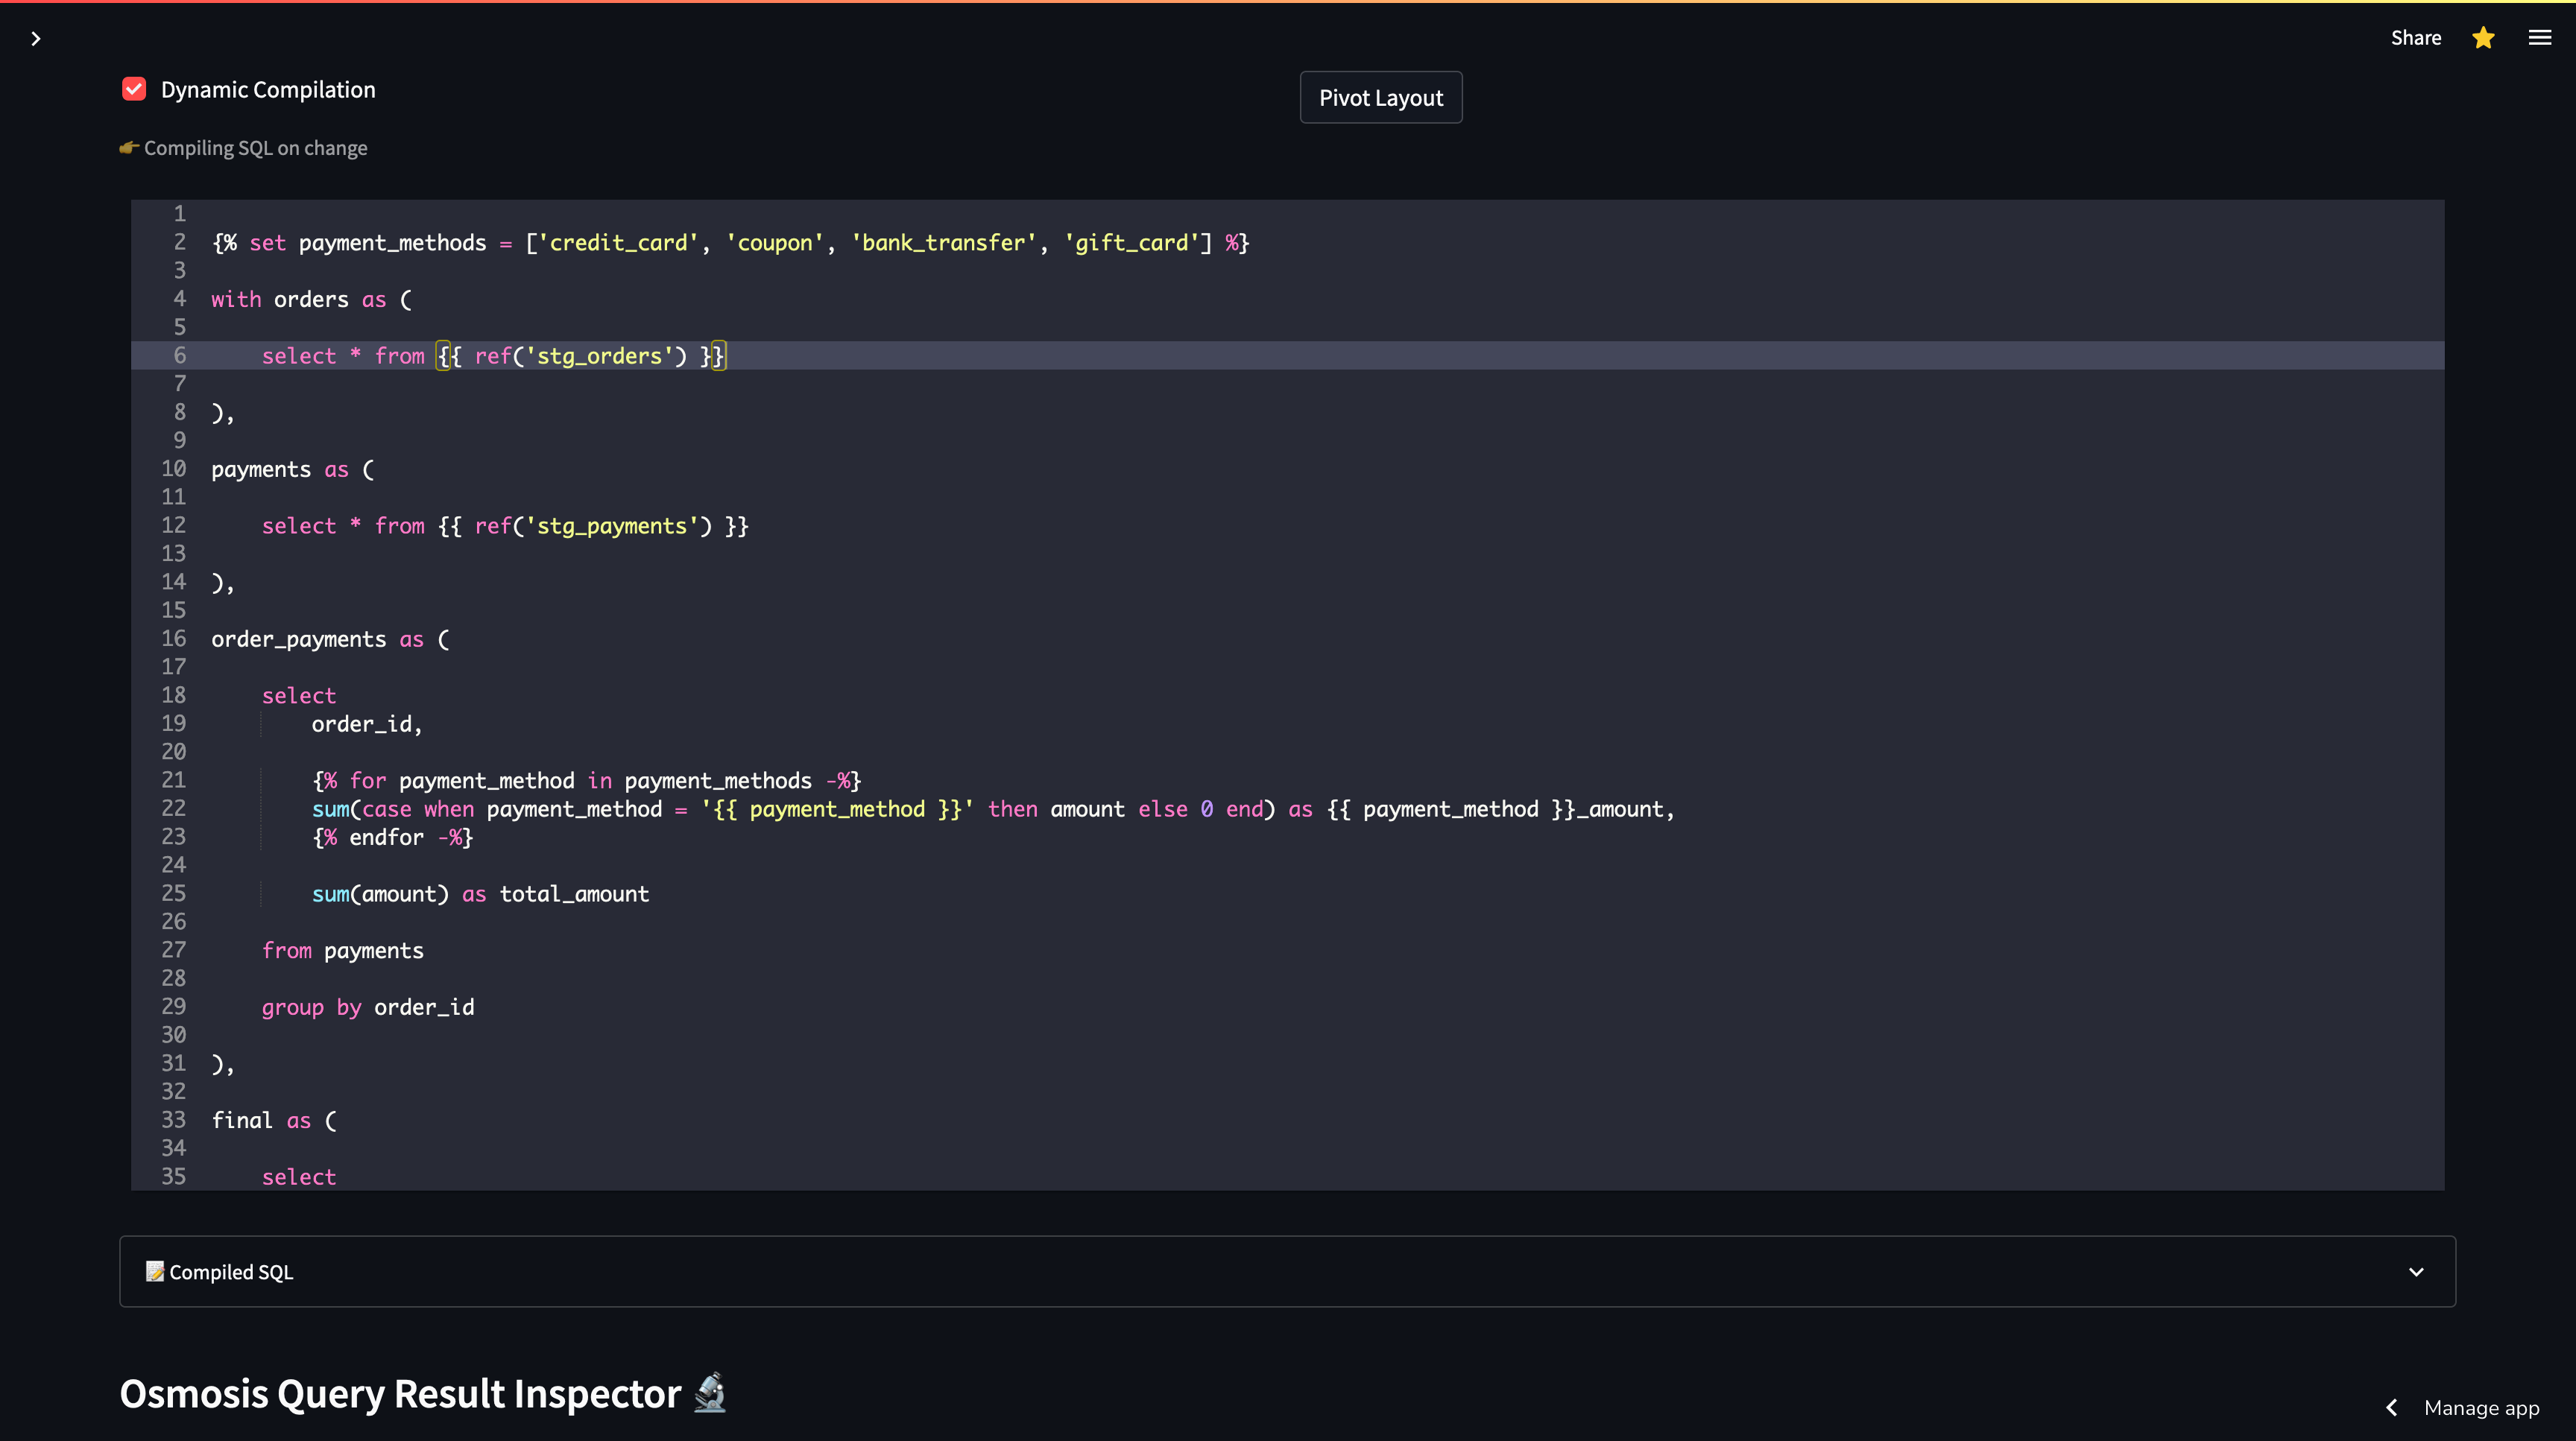Click the 'for payment_method in payment_methods' line

coord(586,780)
